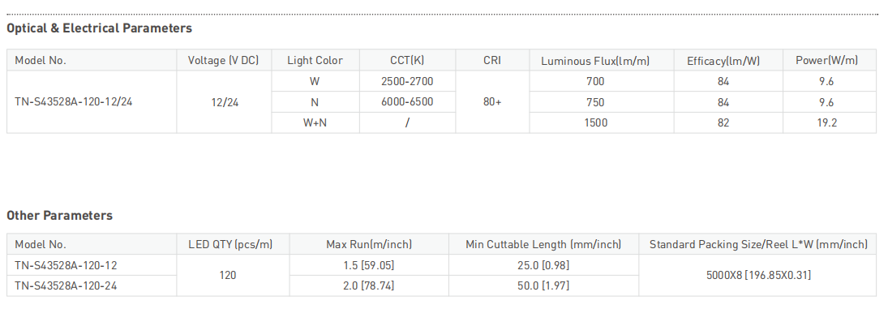This screenshot has width=888, height=309.
Task: Click the 5000X8 [196.85X0.31] packing size cell
Action: (x=758, y=276)
